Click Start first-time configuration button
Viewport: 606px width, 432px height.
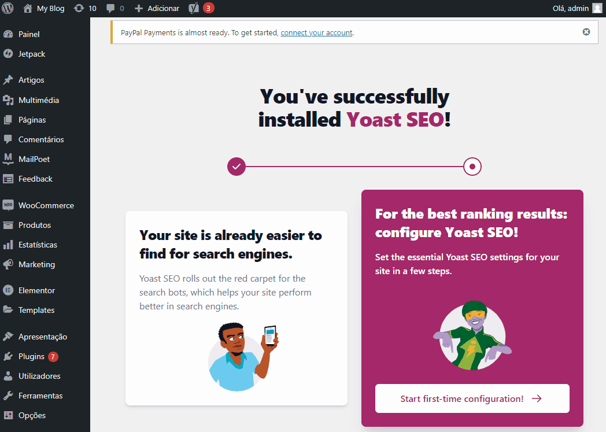click(472, 398)
